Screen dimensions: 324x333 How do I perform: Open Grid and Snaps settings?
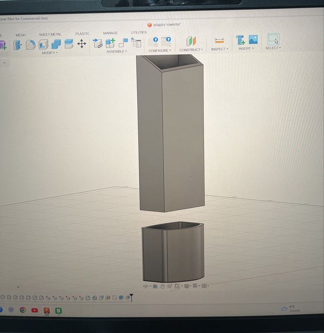195,286
